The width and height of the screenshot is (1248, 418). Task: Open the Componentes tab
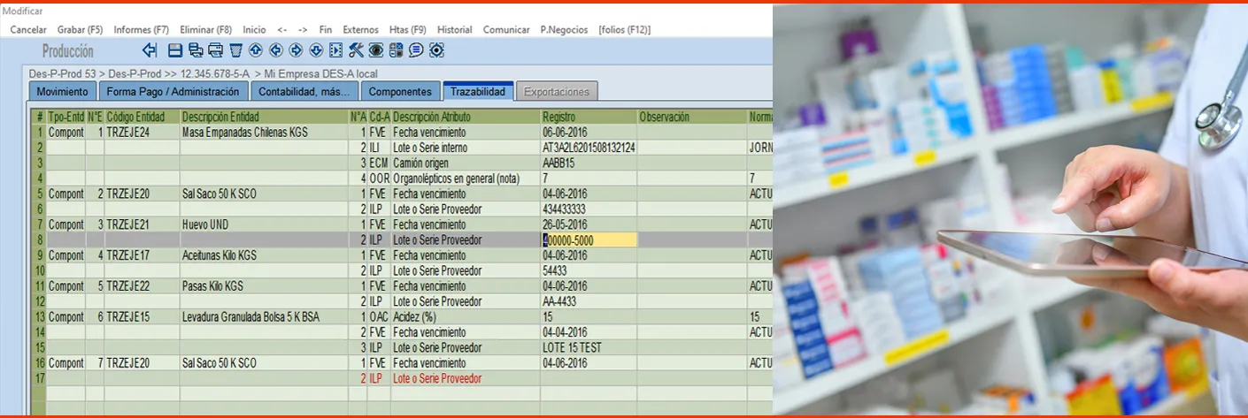pyautogui.click(x=400, y=91)
